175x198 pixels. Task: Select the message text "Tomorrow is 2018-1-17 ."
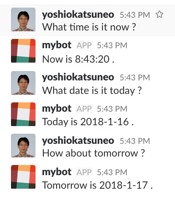click(98, 185)
